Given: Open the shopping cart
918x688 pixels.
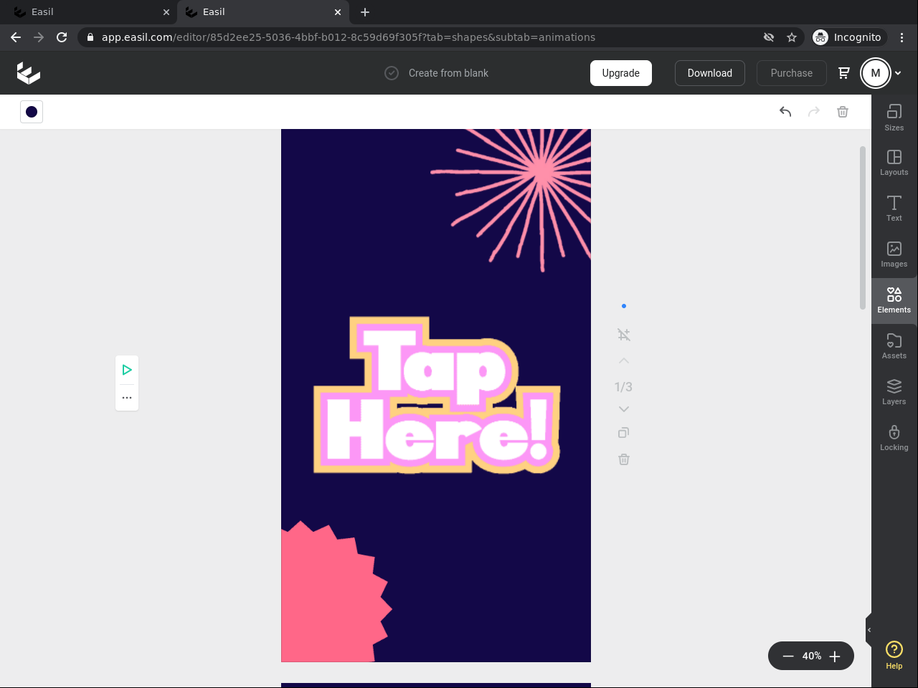Looking at the screenshot, I should pos(844,73).
